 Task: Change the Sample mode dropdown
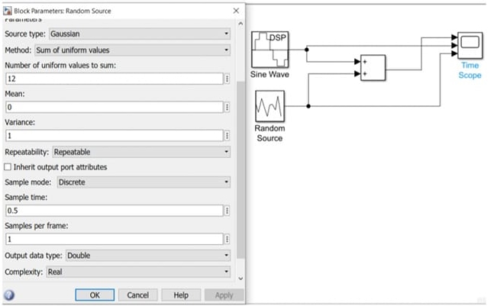(143, 182)
